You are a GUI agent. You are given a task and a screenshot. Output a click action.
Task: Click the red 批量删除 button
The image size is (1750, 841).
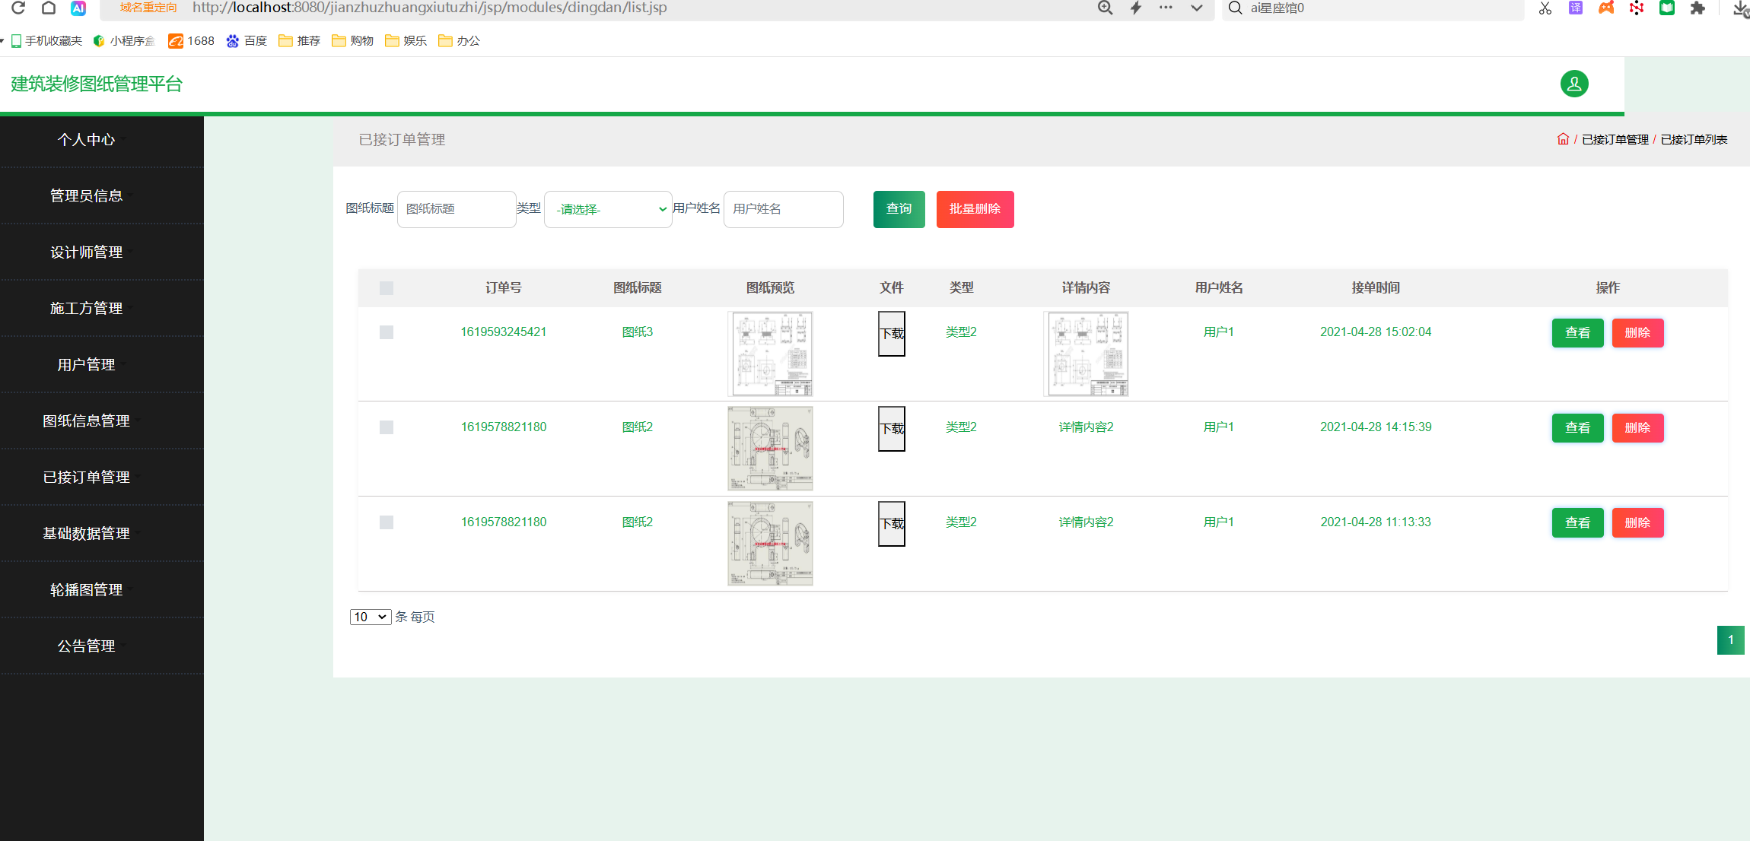point(975,209)
